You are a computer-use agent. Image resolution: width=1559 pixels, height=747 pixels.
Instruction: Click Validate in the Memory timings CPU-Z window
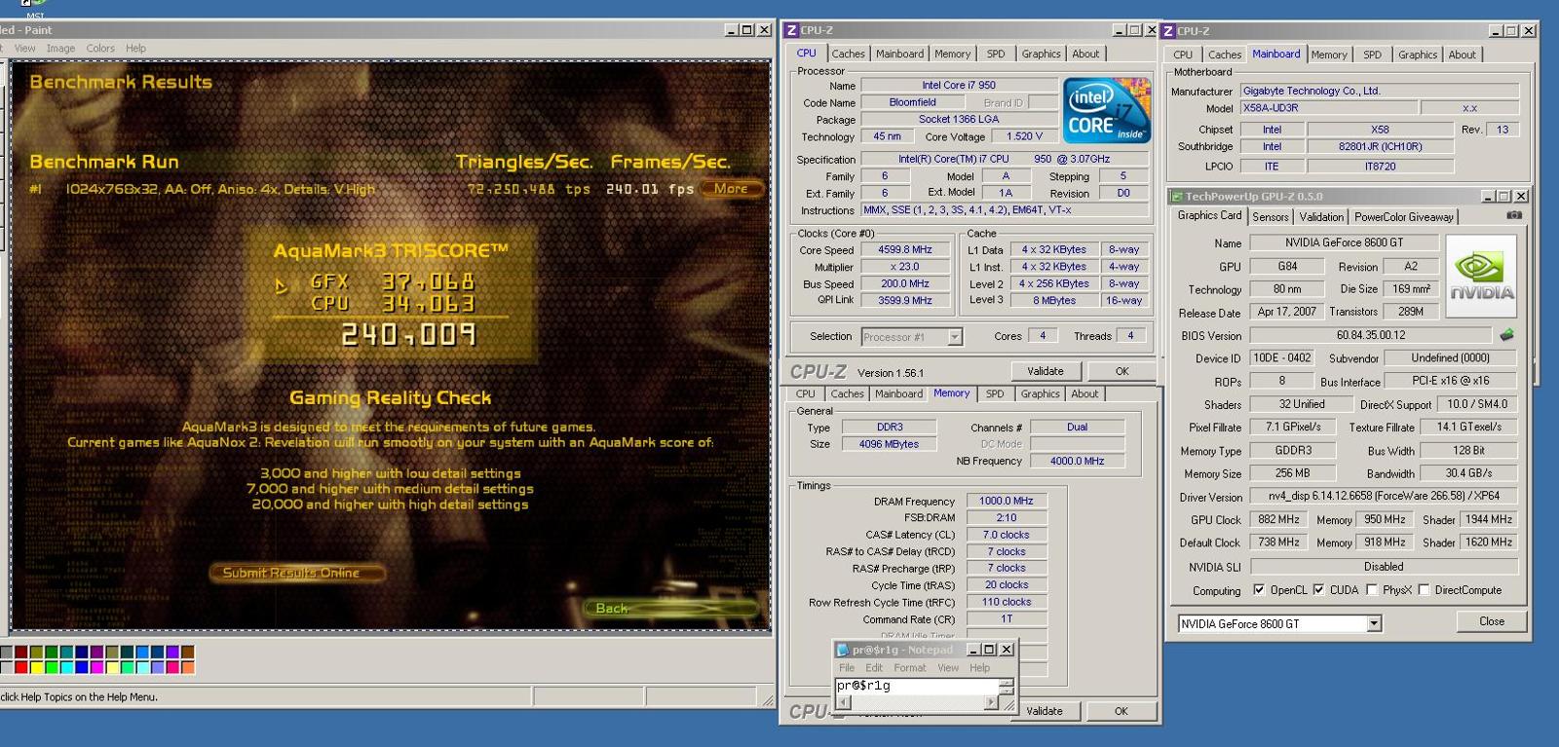coord(1045,711)
